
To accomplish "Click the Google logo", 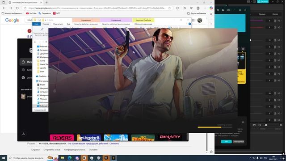I will [12, 20].
